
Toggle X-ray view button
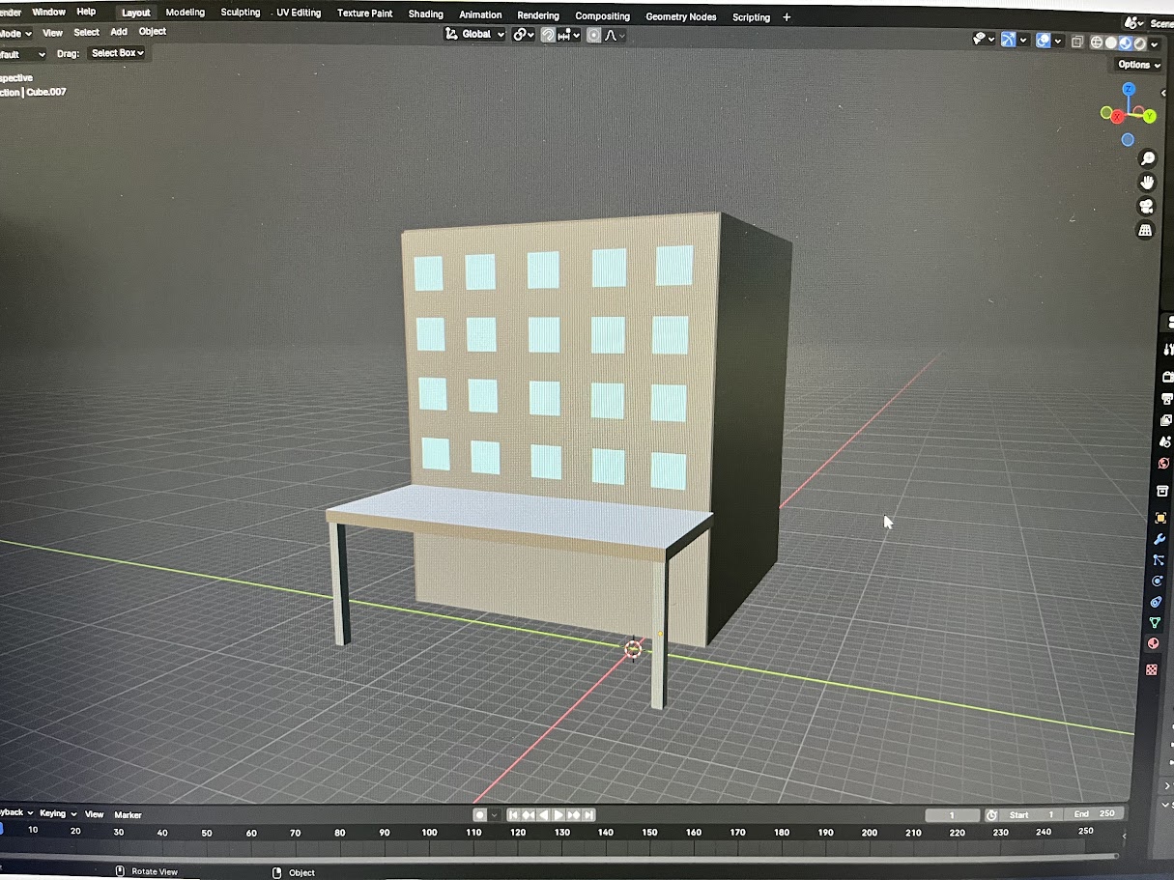coord(1076,43)
